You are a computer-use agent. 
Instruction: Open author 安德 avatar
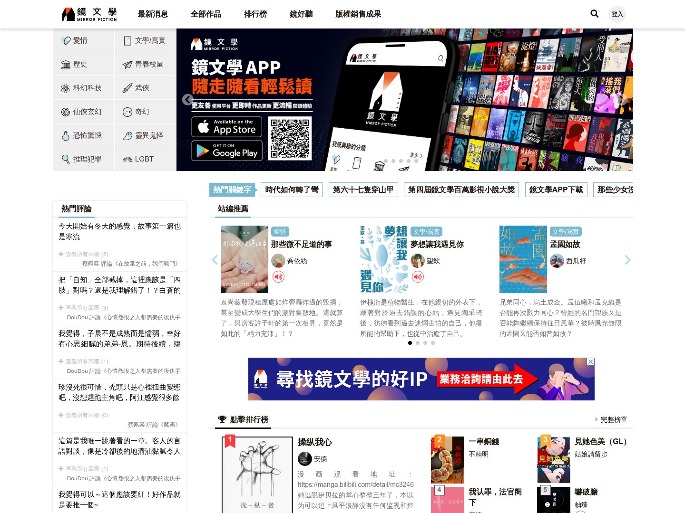(305, 459)
